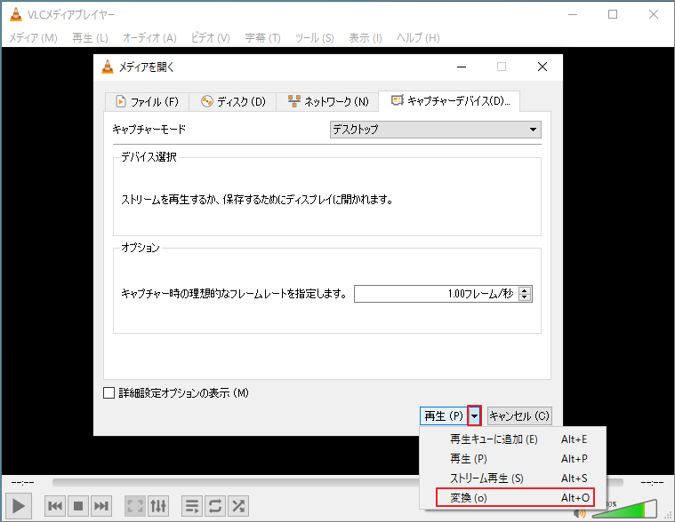Mute audio via speaker icon

pos(581,513)
